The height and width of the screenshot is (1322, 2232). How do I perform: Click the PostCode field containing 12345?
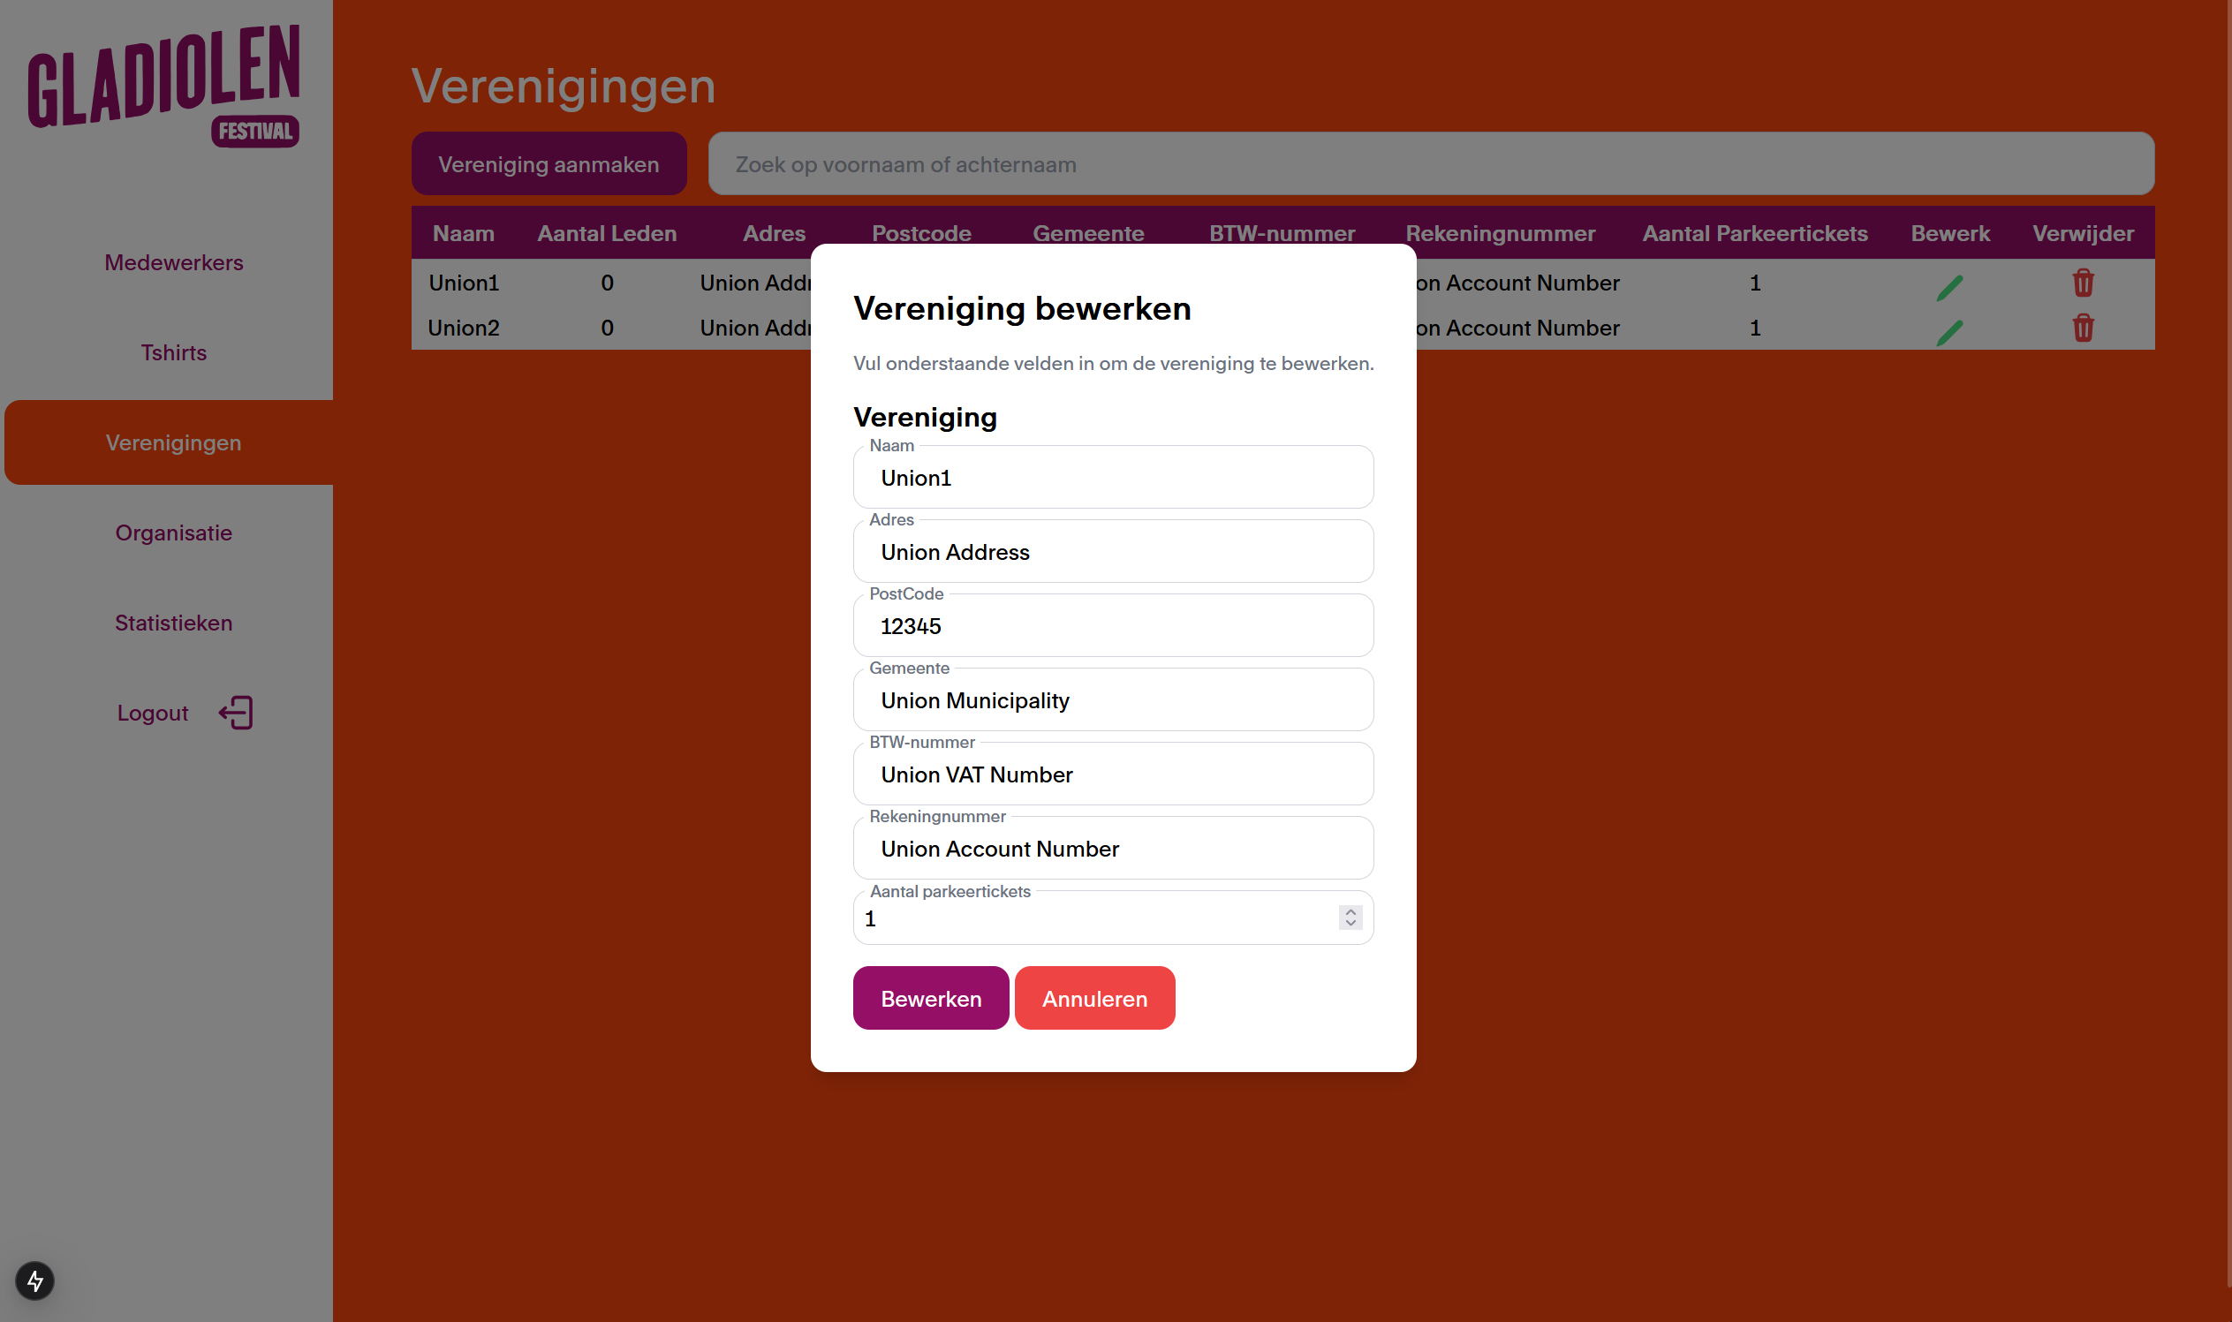pos(1112,625)
